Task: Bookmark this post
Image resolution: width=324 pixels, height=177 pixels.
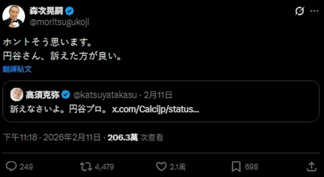Action: [236, 167]
